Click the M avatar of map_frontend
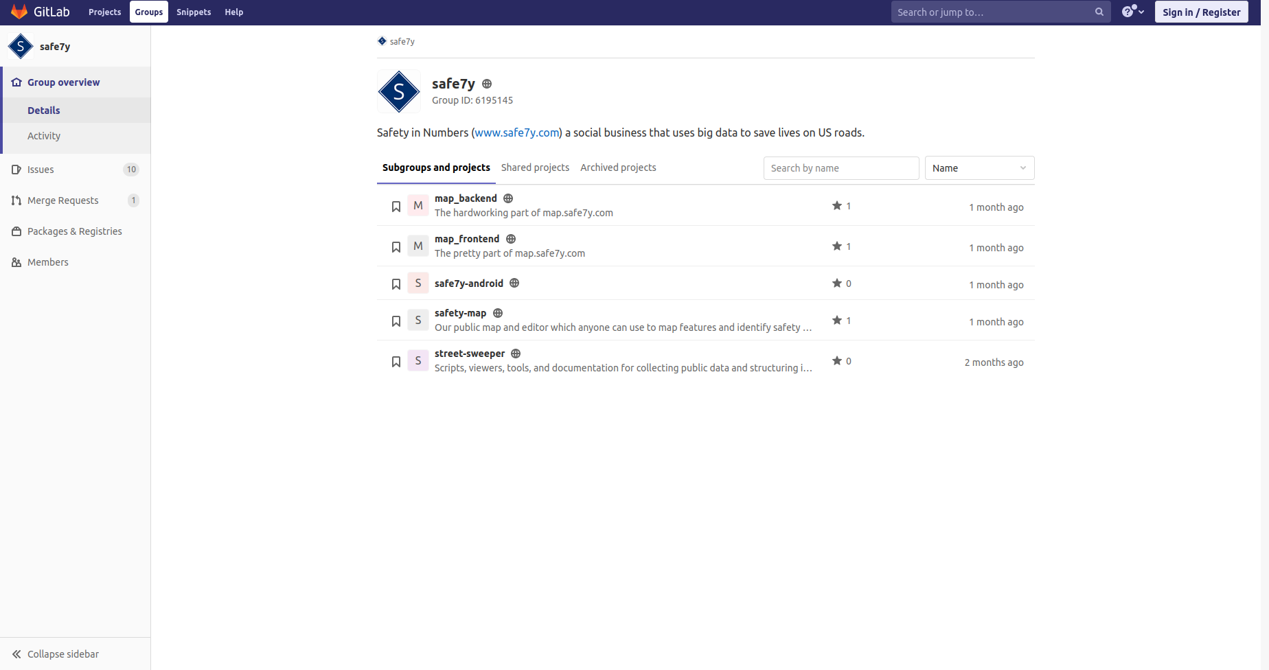1269x670 pixels. pos(418,246)
